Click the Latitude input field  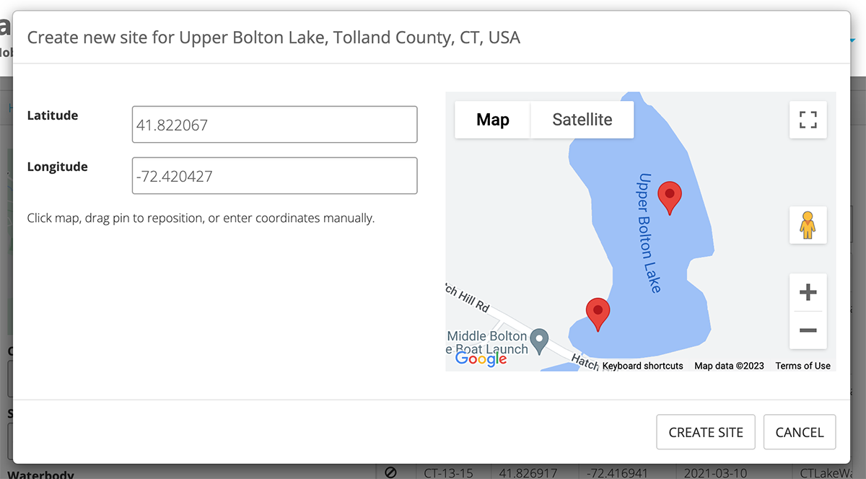(274, 125)
